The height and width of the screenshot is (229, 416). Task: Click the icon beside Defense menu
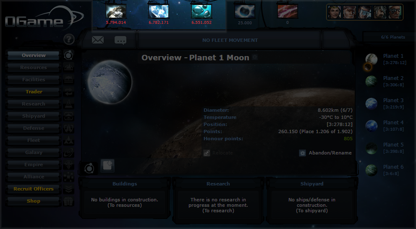click(68, 128)
